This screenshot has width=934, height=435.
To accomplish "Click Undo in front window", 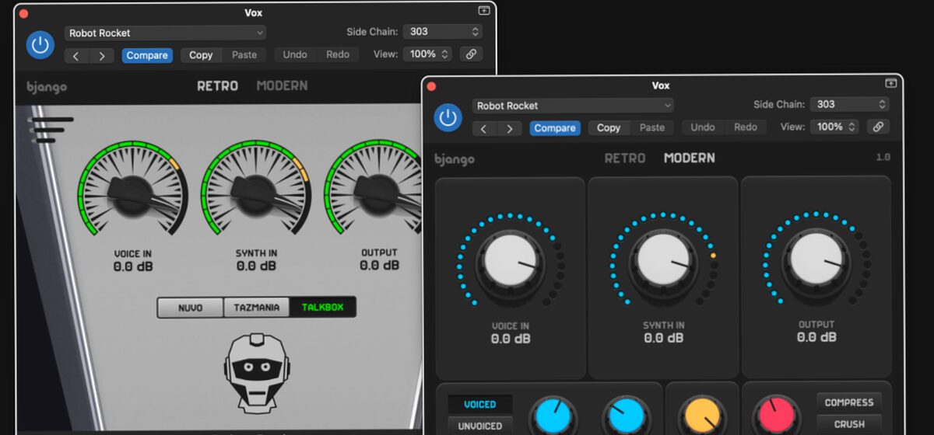I will tap(703, 127).
